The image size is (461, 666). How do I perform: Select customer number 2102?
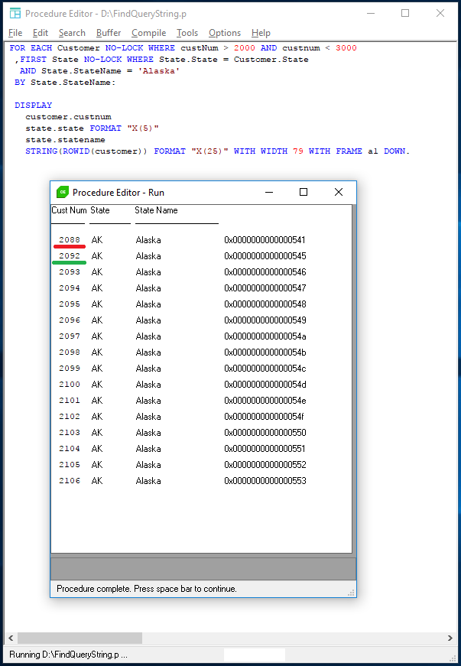tap(70, 417)
